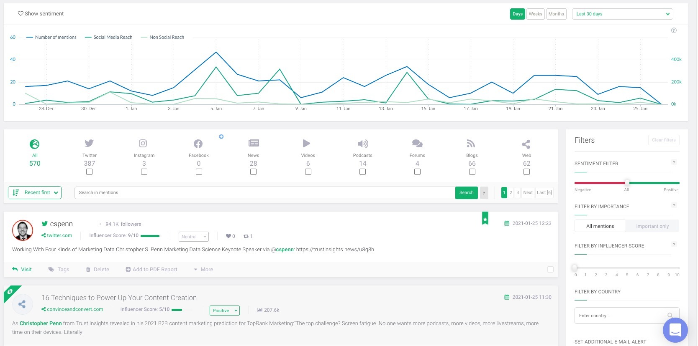The width and height of the screenshot is (698, 346).
Task: Switch chart to Days view
Action: click(x=518, y=14)
